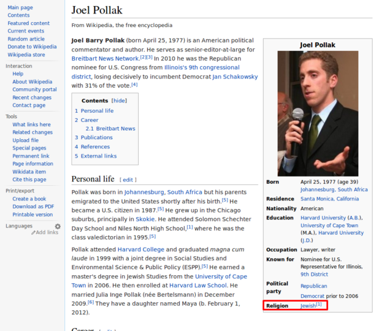Image resolution: width=379 pixels, height=331 pixels.
Task: Click the Add links pencil link
Action: 45,232
